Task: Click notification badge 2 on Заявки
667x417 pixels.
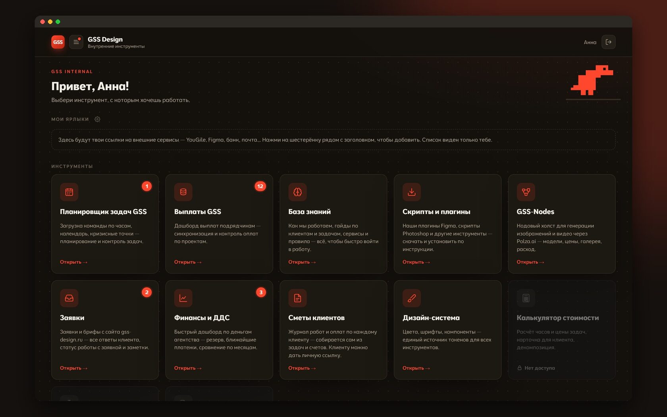Action: pos(147,292)
